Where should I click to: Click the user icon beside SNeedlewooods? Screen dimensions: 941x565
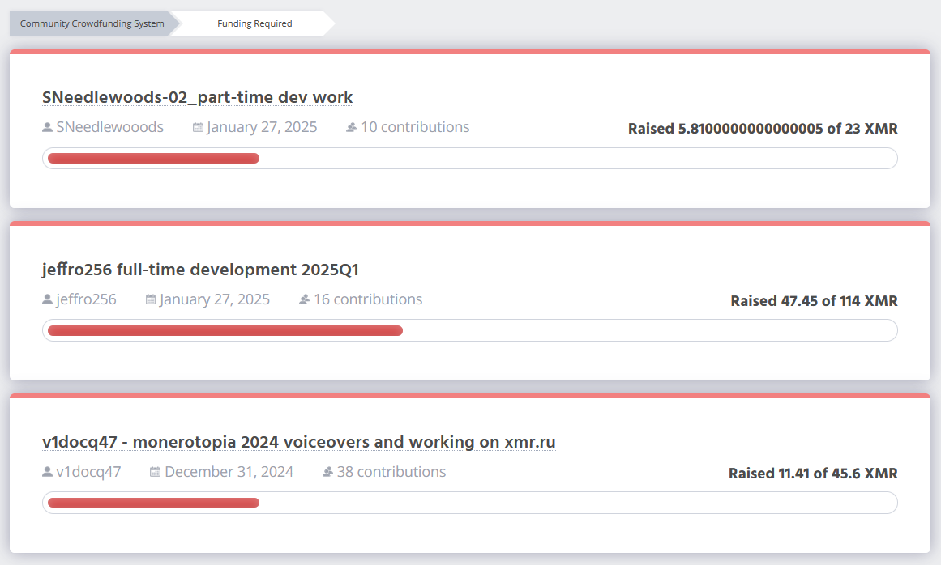[x=47, y=127]
